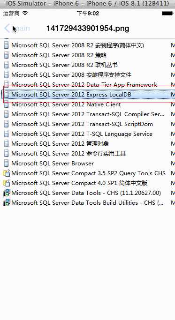This screenshot has width=175, height=320.
Task: Select Microsoft SQL Server 2012 命令行实用工具 text
Action: coord(68,153)
